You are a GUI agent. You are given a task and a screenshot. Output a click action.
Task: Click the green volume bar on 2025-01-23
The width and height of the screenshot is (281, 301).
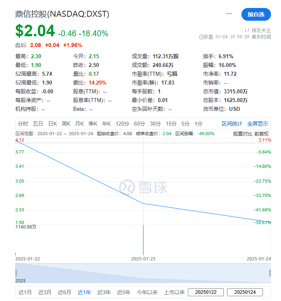pyautogui.click(x=143, y=240)
